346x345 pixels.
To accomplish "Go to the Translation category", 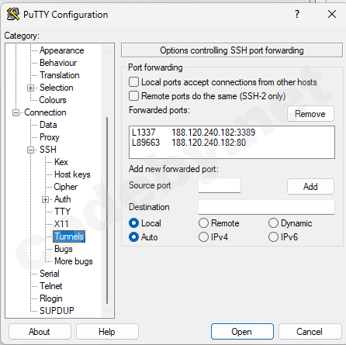I will (60, 75).
